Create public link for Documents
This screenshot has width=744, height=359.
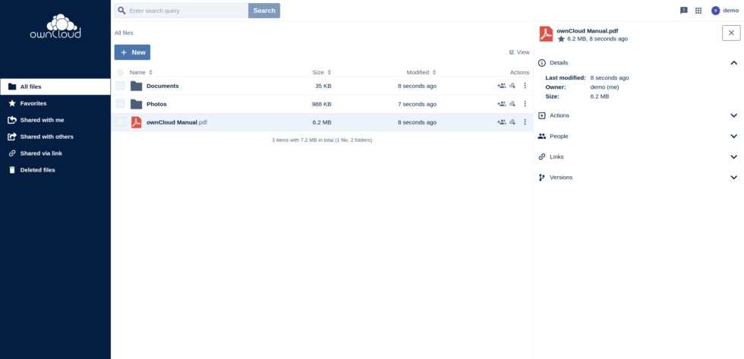pos(512,86)
